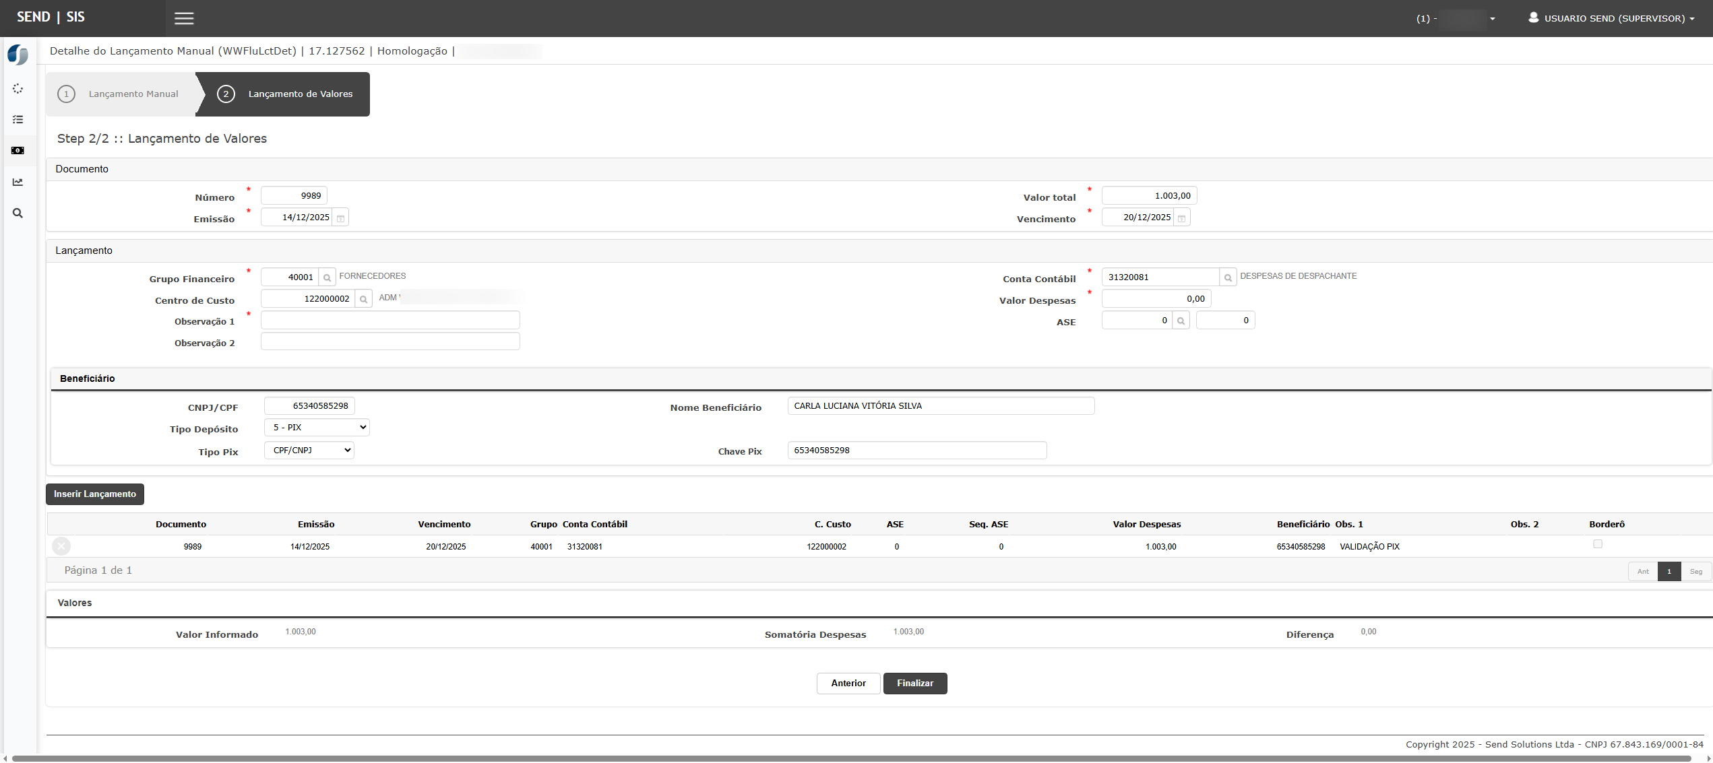Open the checklist icon in sidebar
This screenshot has height=763, width=1713.
point(18,120)
